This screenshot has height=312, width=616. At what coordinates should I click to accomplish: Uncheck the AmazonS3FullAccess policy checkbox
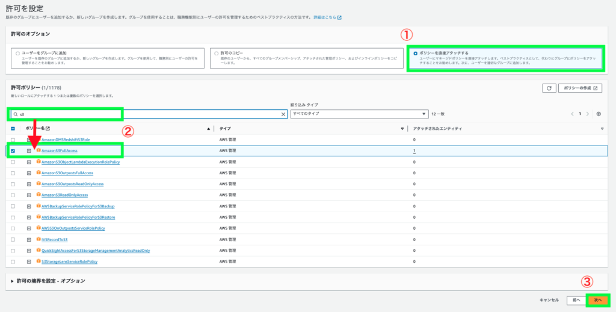tap(13, 151)
